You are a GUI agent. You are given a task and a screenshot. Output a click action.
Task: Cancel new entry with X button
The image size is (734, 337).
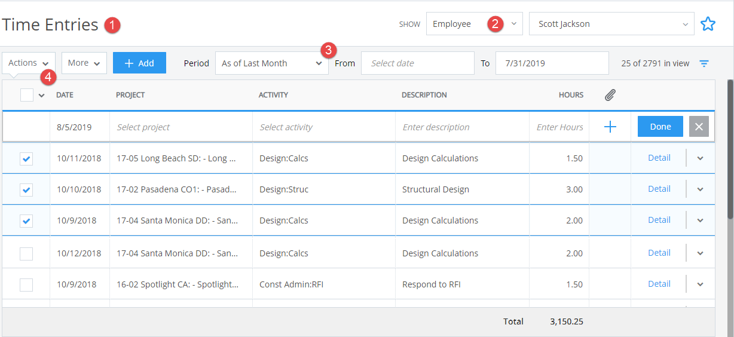click(x=699, y=127)
